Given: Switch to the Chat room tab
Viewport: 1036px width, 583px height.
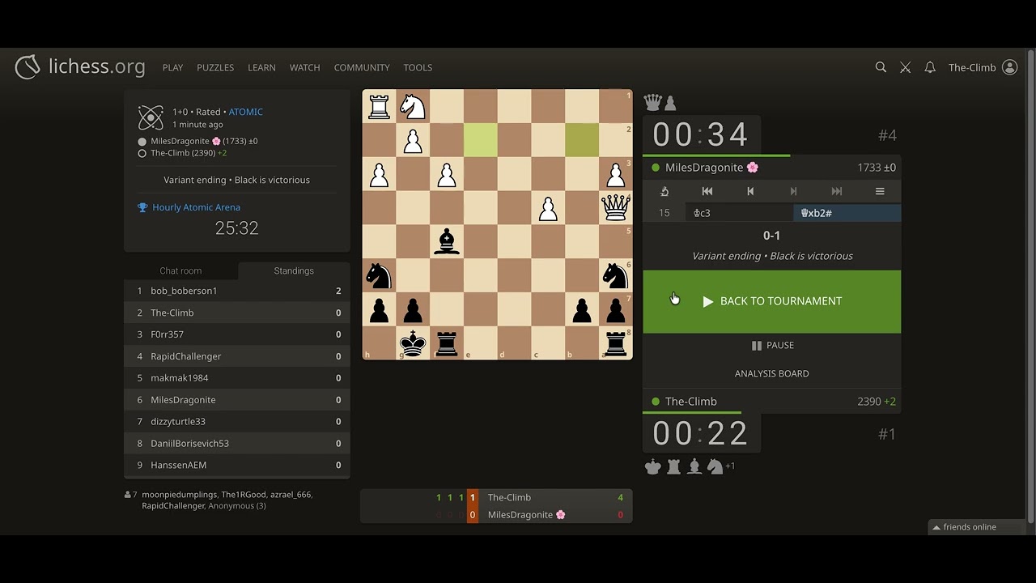Looking at the screenshot, I should (x=180, y=270).
